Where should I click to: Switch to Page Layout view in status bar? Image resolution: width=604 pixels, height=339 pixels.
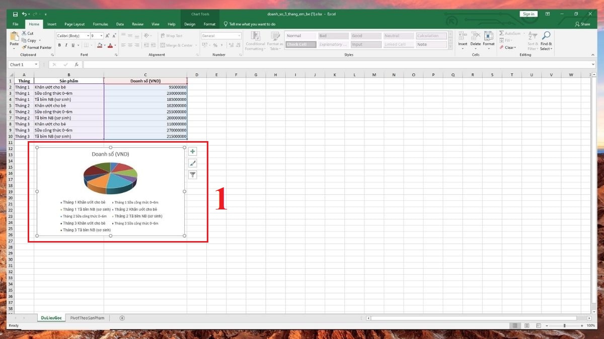(526, 325)
